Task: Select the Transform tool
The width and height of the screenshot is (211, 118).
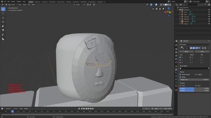Action: pyautogui.click(x=3, y=30)
